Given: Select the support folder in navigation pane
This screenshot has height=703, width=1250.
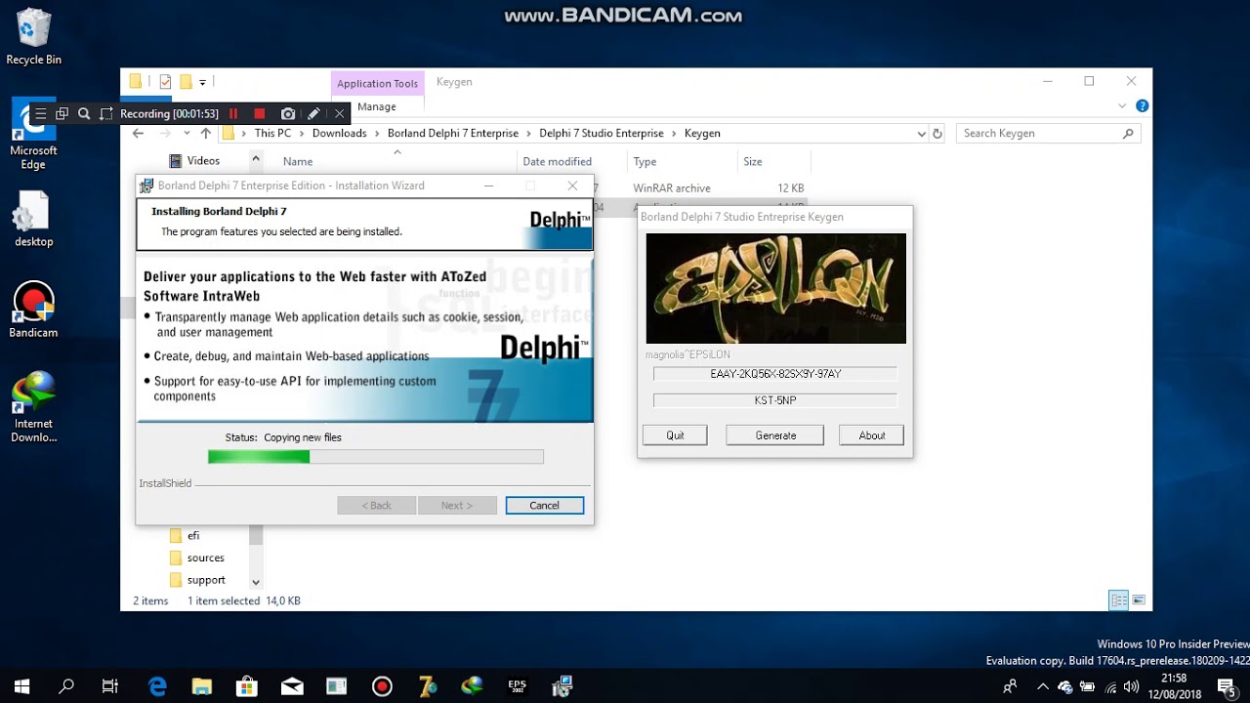Looking at the screenshot, I should tap(196, 581).
